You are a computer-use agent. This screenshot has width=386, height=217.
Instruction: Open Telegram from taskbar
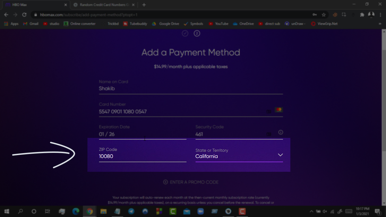click(131, 211)
